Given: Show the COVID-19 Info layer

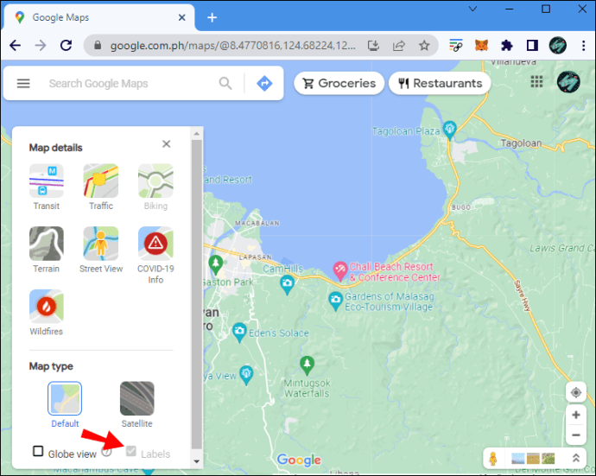Looking at the screenshot, I should [155, 255].
